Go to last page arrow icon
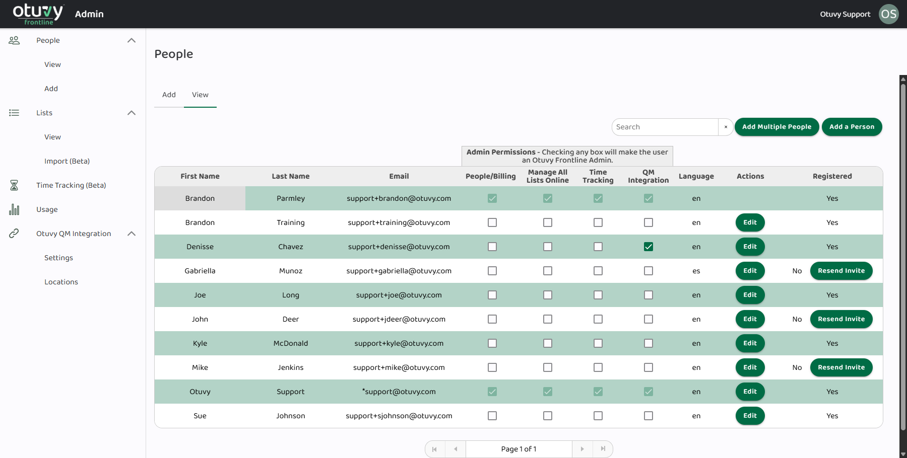The width and height of the screenshot is (907, 458). [603, 449]
